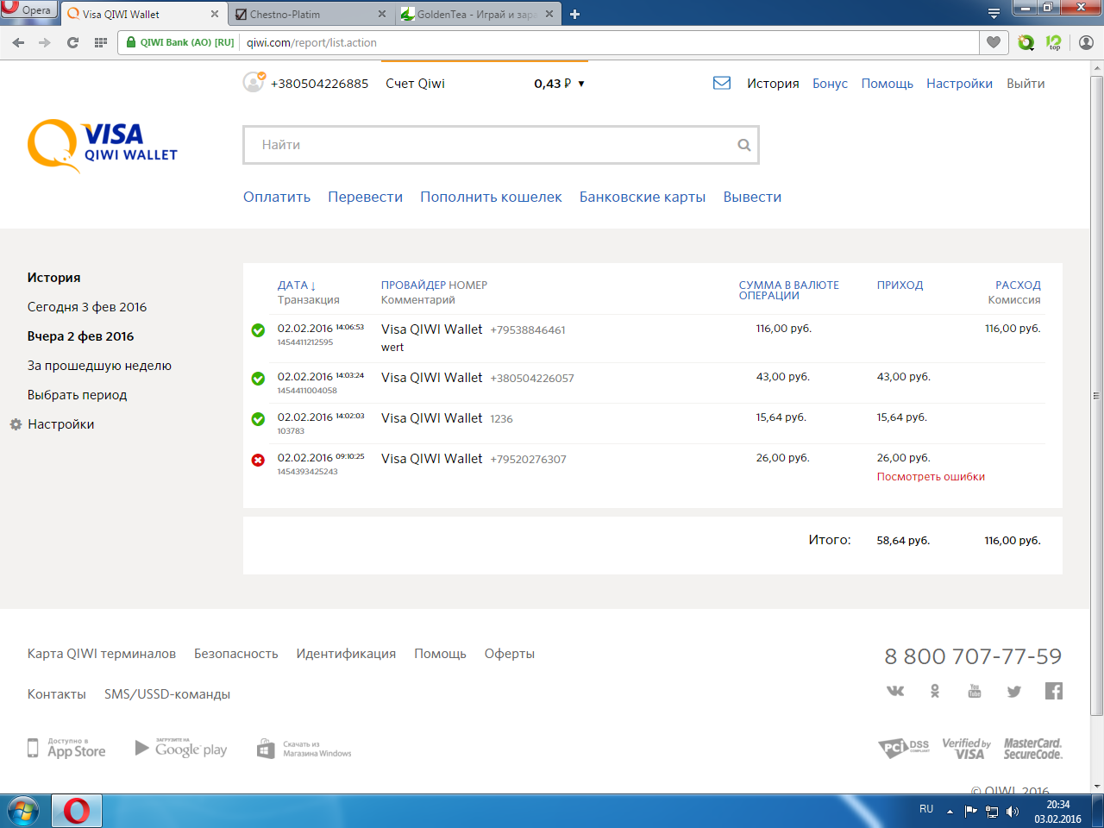This screenshot has height=828, width=1104.
Task: Sort transactions by ДАТА column
Action: (297, 285)
